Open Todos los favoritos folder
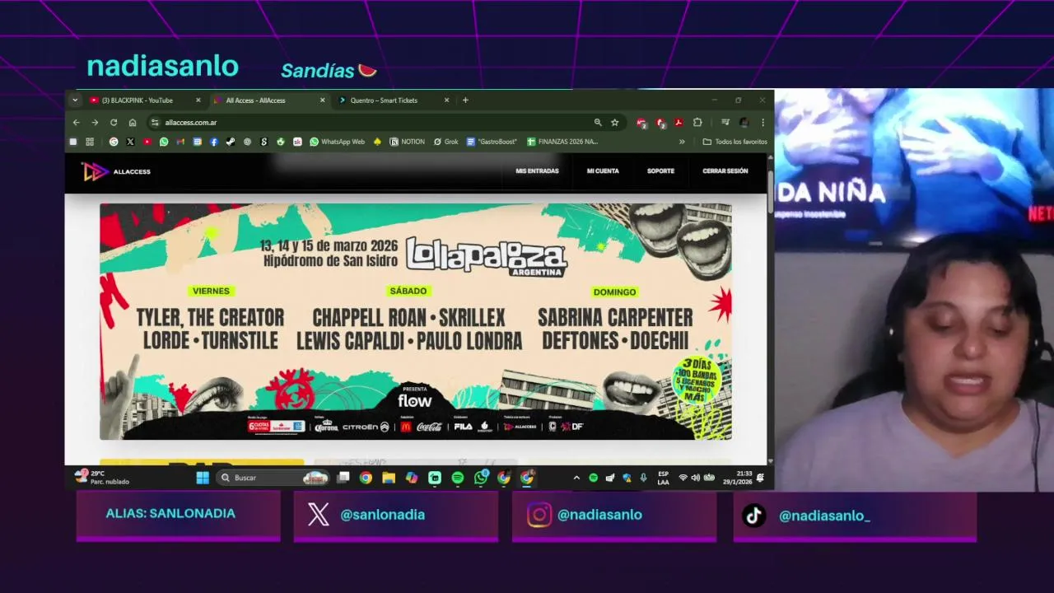The image size is (1054, 593). click(735, 142)
